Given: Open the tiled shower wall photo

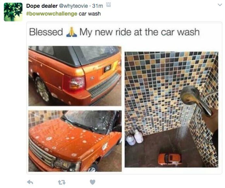Looking at the screenshot, I should [x=172, y=110].
